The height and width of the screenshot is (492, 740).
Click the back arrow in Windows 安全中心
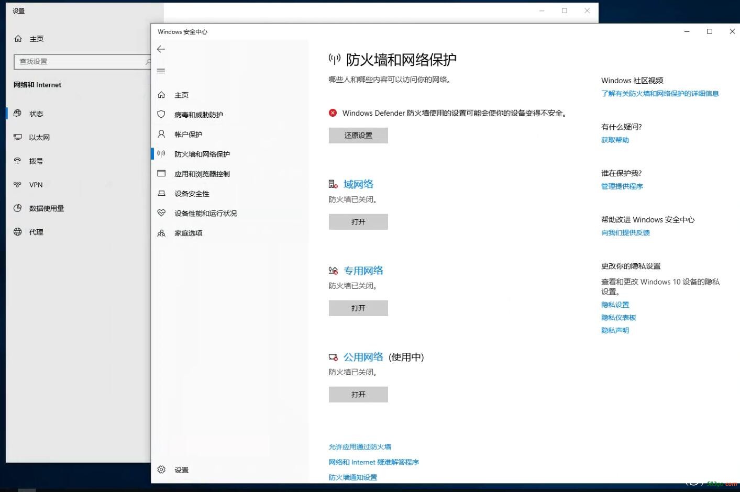(161, 49)
